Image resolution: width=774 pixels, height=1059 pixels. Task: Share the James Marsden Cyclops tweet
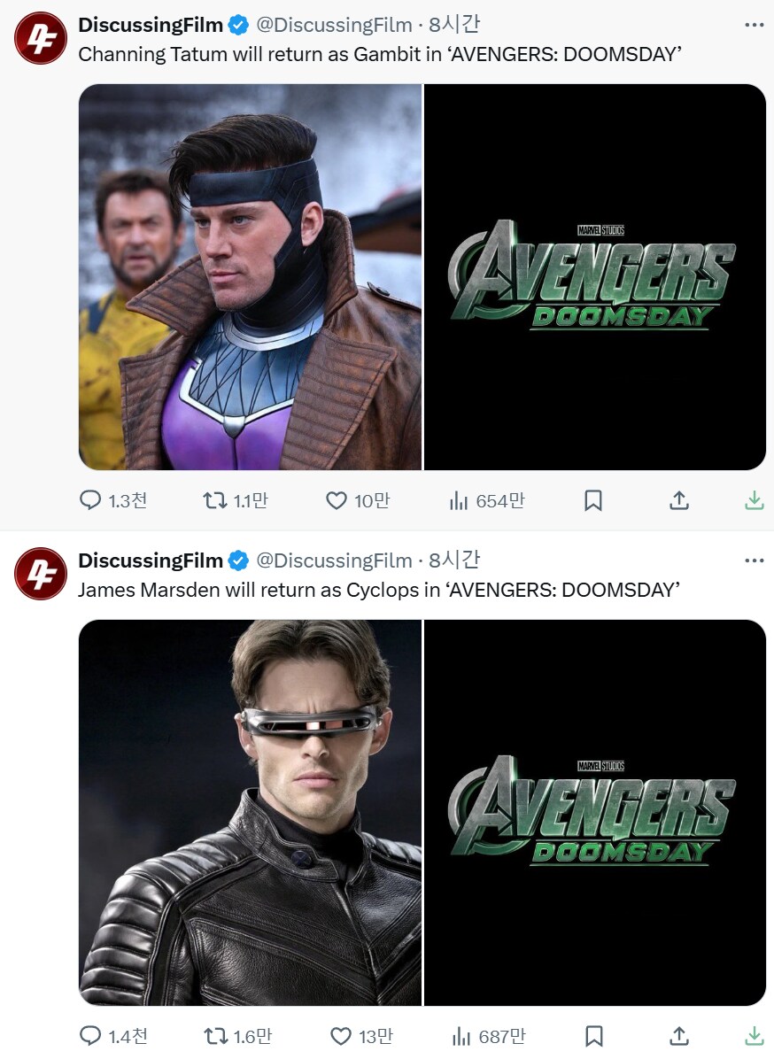pyautogui.click(x=678, y=1036)
